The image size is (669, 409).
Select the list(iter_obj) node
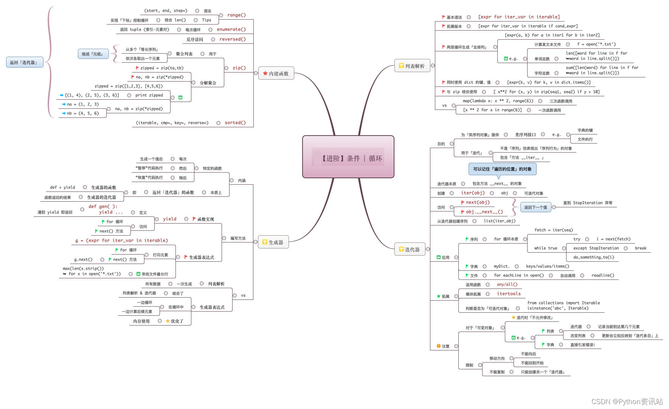pyautogui.click(x=500, y=221)
